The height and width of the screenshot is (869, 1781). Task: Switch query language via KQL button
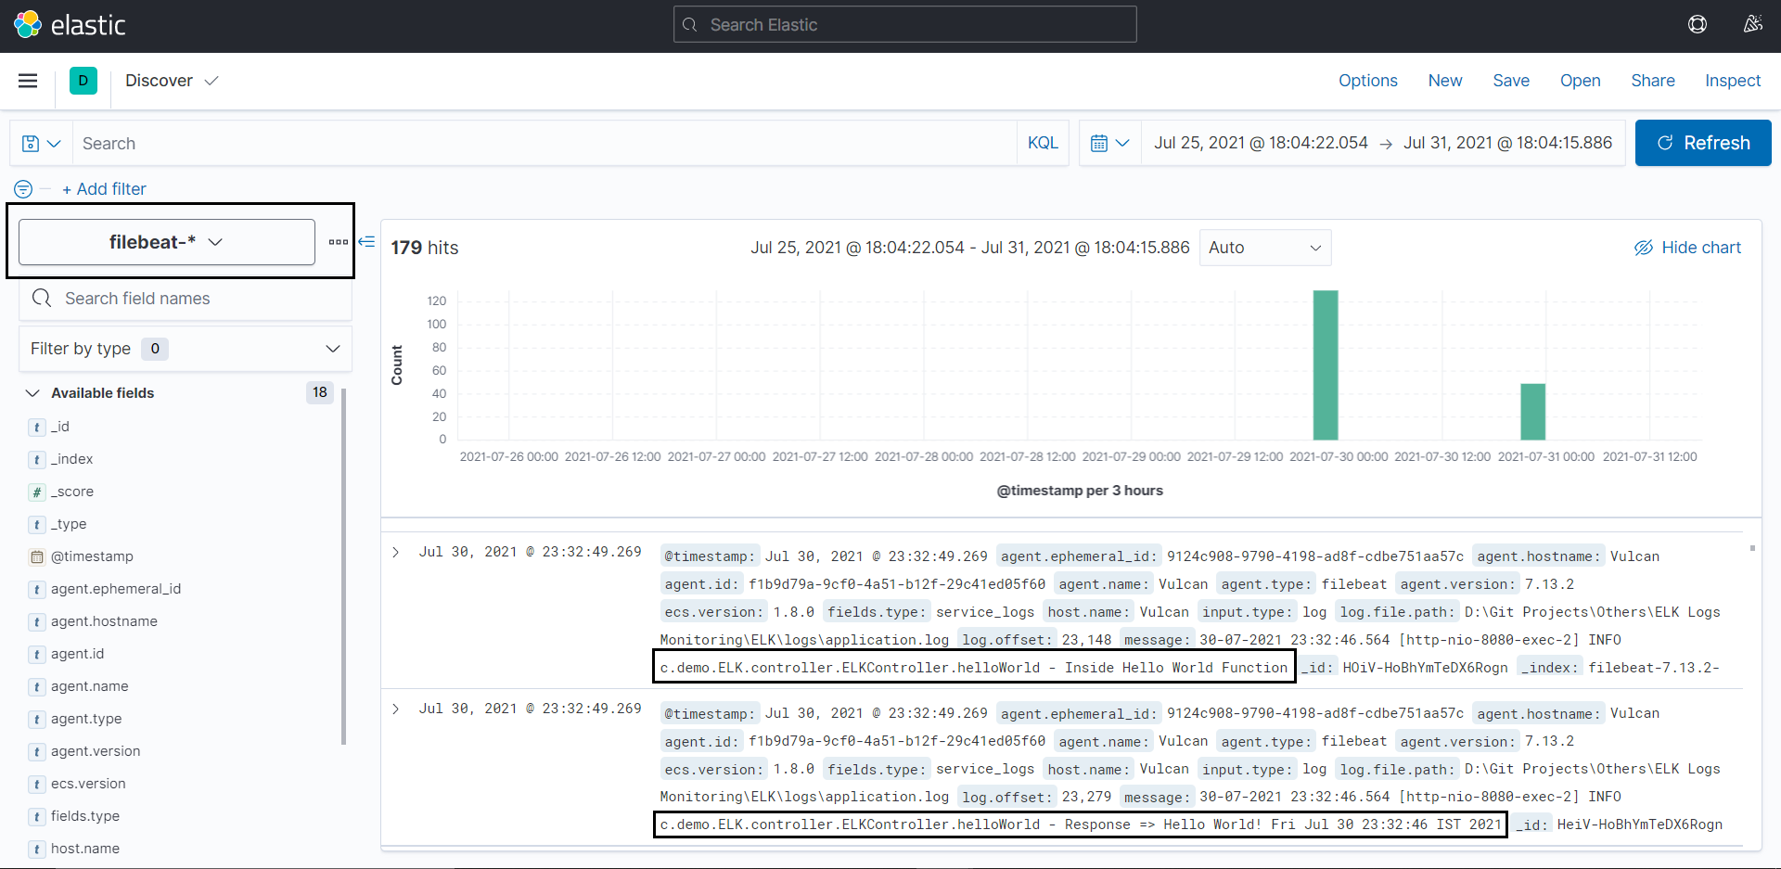coord(1043,144)
